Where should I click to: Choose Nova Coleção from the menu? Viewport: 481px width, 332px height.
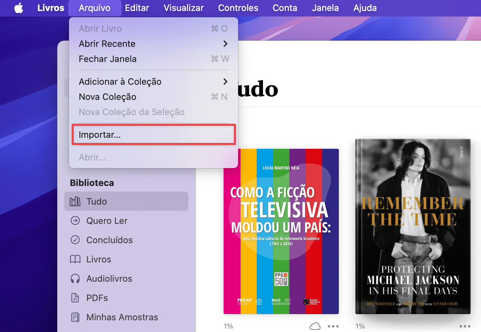click(154, 97)
